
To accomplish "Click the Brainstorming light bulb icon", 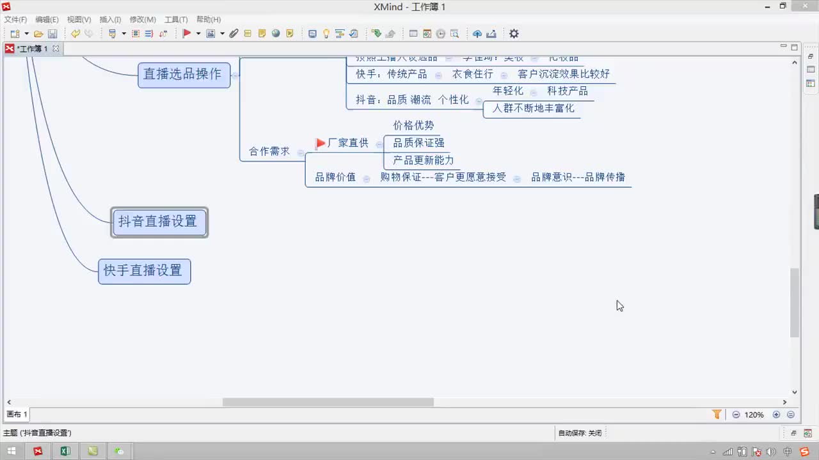I will tap(326, 34).
